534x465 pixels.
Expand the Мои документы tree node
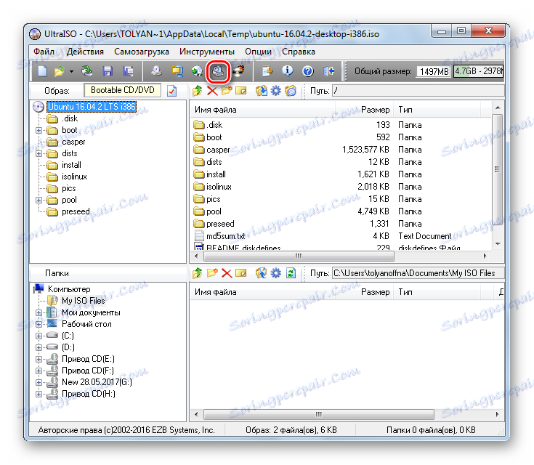tap(39, 312)
